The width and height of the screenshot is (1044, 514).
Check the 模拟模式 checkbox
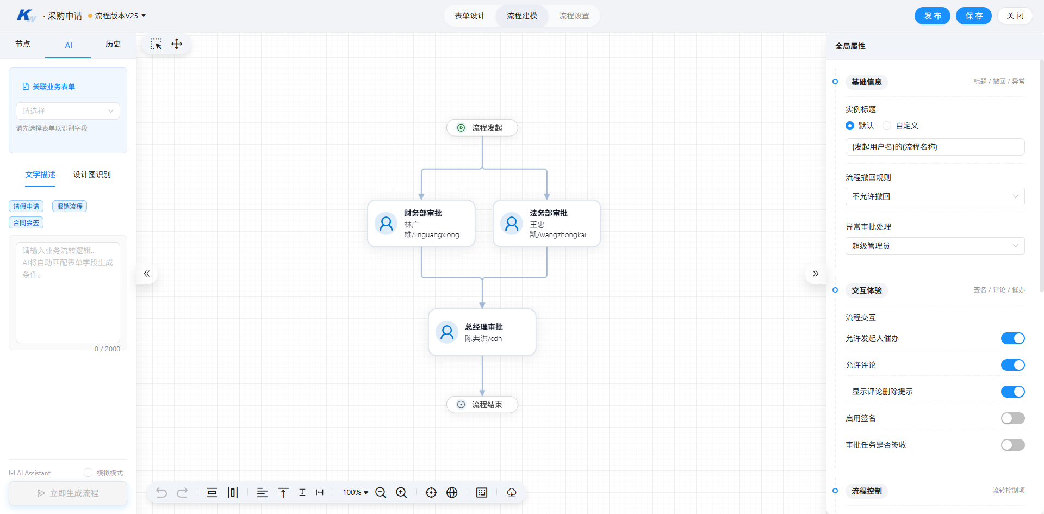(88, 473)
